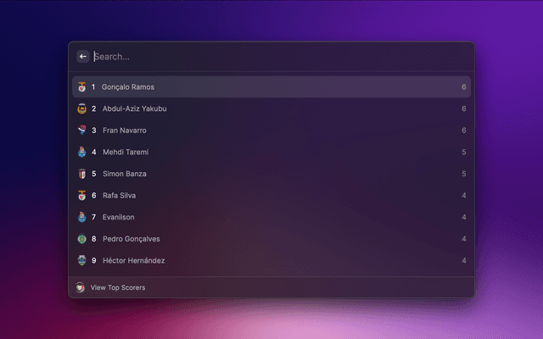This screenshot has height=339, width=543.
Task: Click Héctor Hernández's club badge icon
Action: [x=81, y=260]
